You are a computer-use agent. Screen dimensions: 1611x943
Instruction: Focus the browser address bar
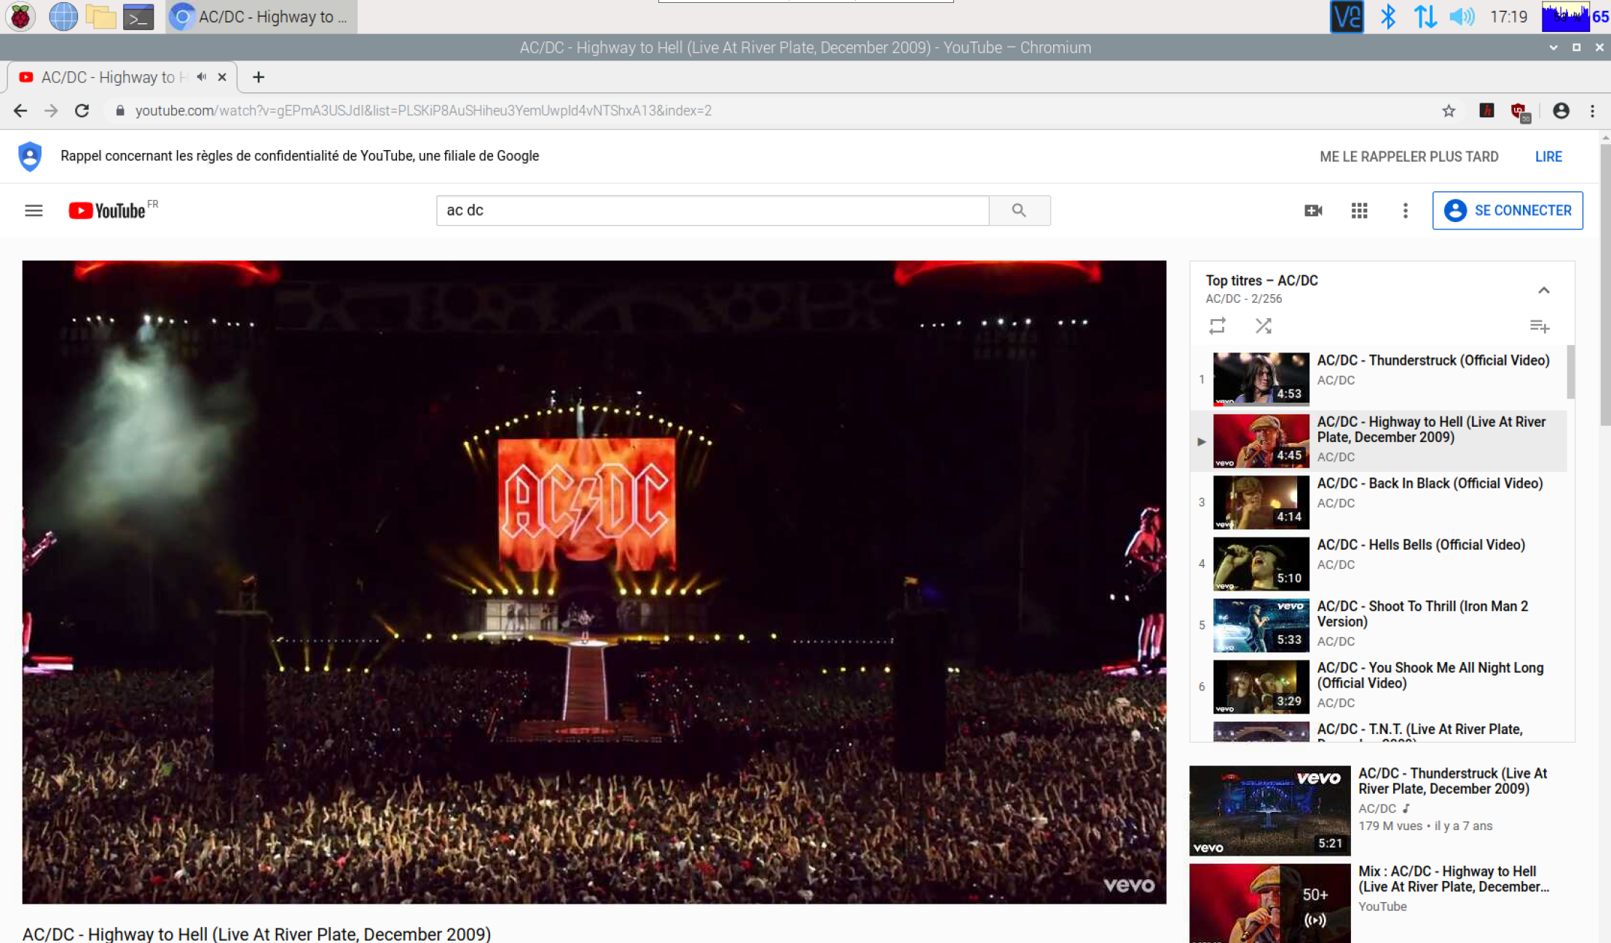tap(772, 111)
